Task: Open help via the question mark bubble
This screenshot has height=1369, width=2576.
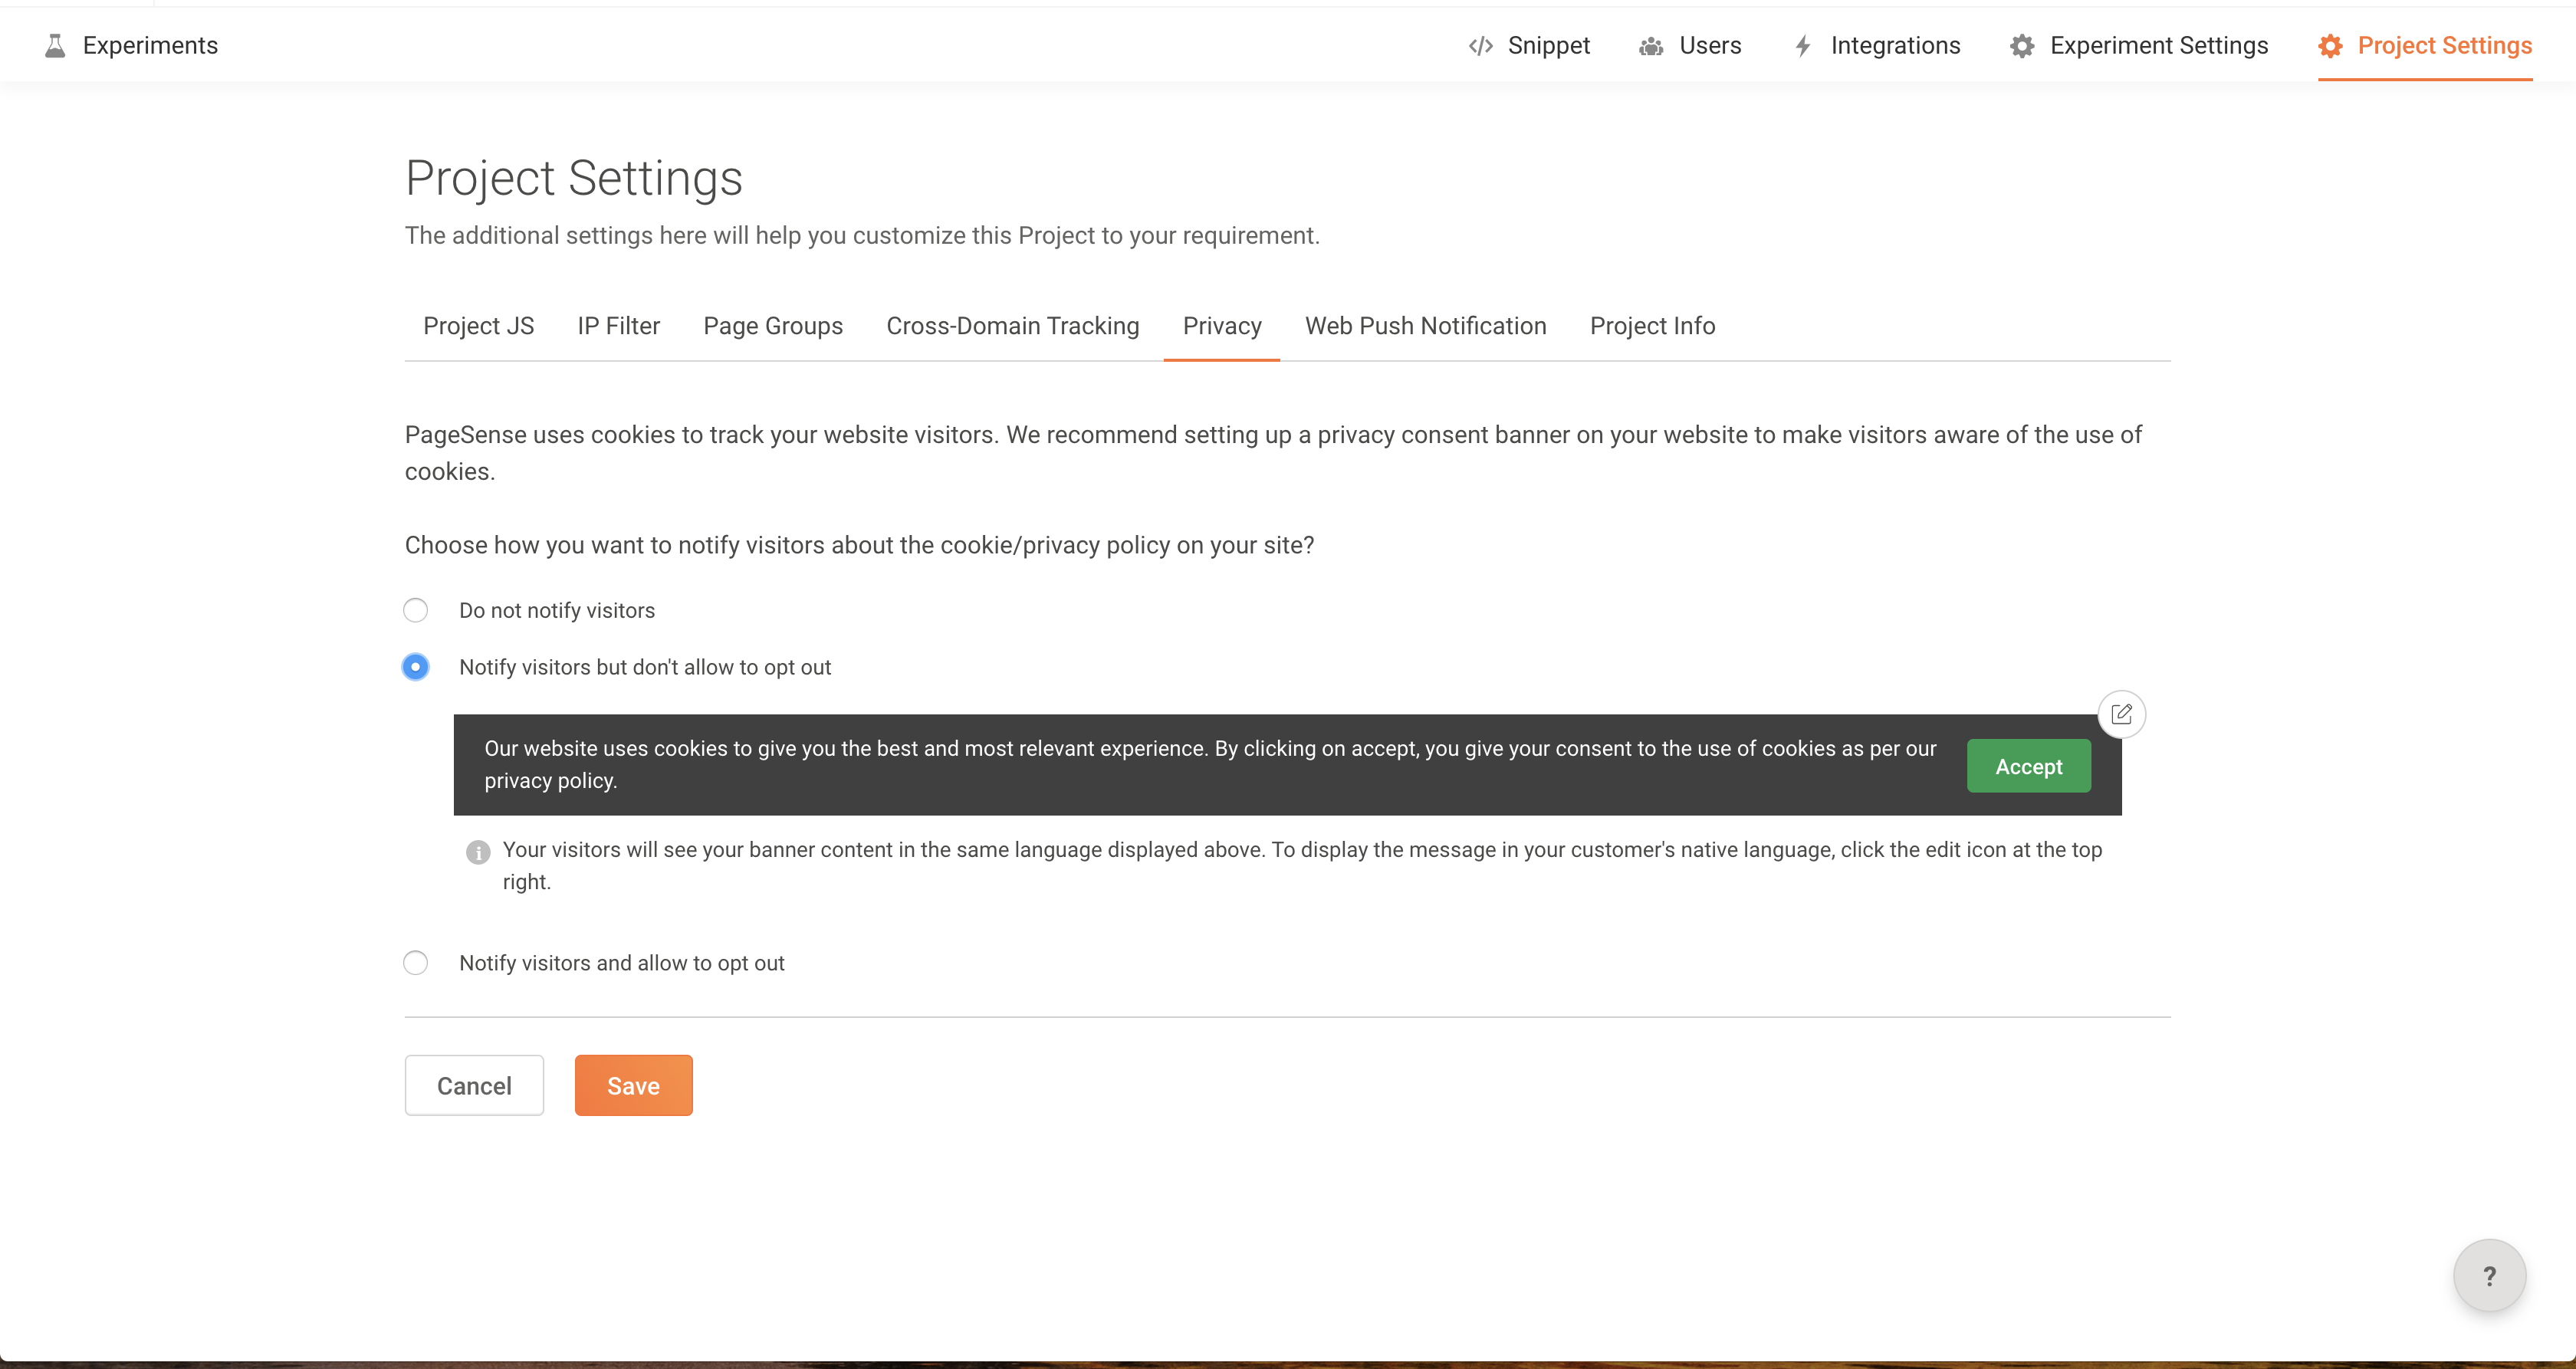Action: (2489, 1275)
